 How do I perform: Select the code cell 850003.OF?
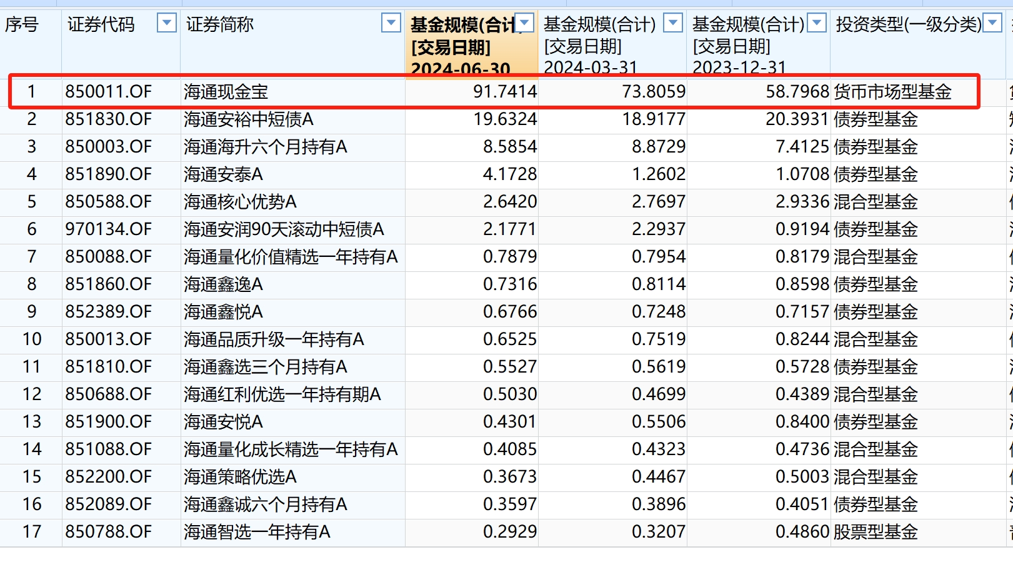pyautogui.click(x=109, y=147)
